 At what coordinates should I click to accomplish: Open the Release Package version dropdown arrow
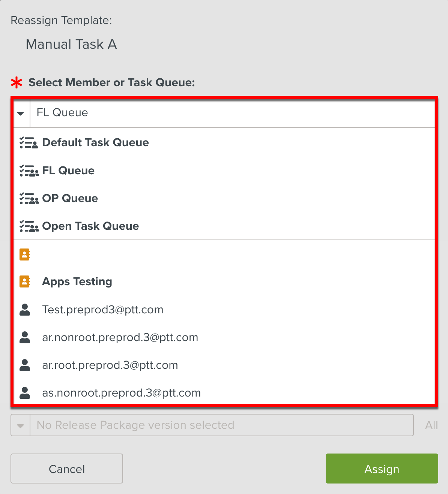[x=21, y=425]
